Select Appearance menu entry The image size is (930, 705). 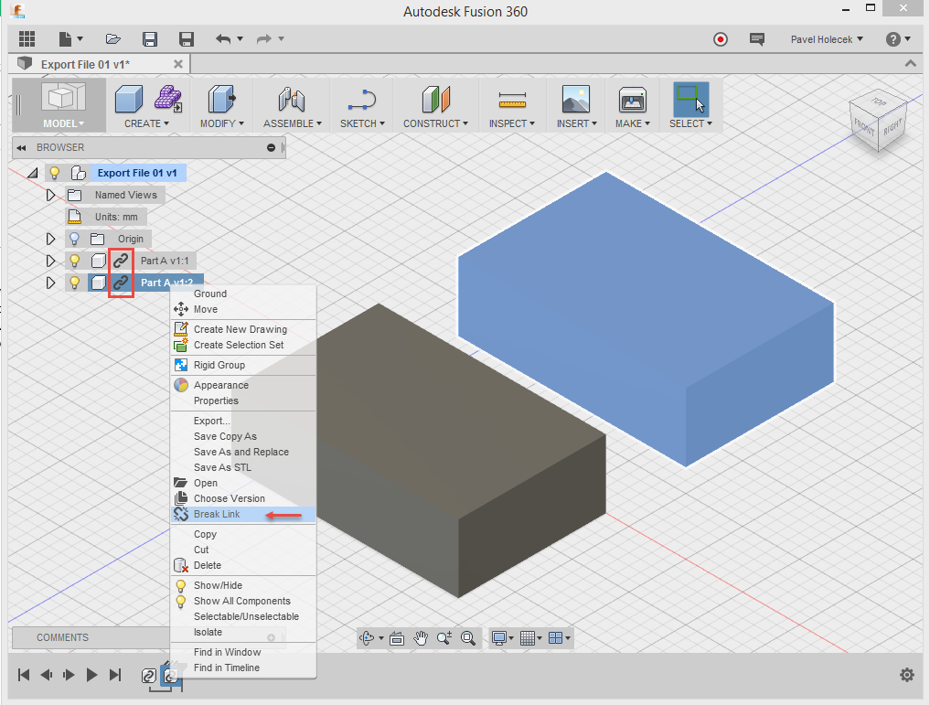[x=243, y=385]
